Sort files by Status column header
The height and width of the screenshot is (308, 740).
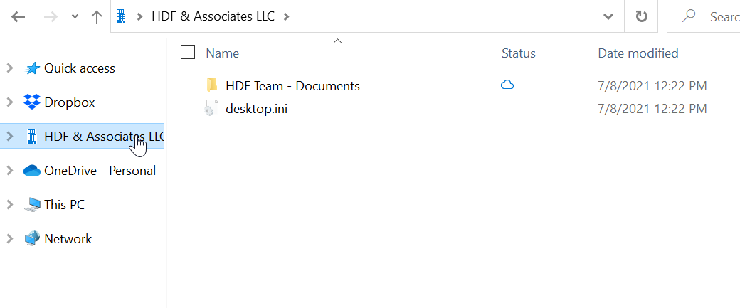point(518,53)
